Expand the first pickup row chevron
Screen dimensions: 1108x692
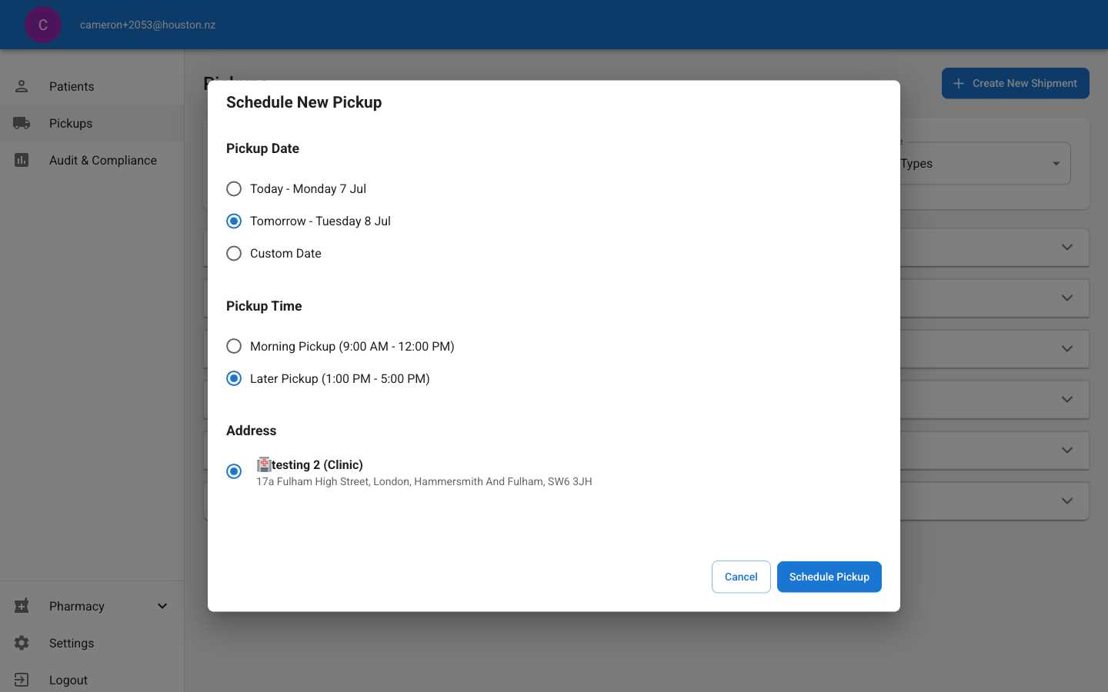(1067, 248)
